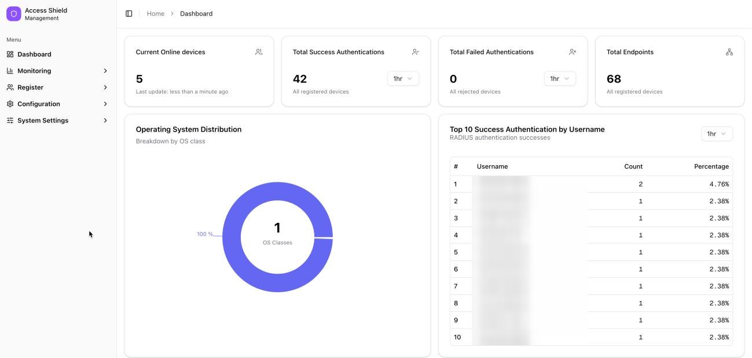Click the user-check icon on the Success Authentications card

416,52
